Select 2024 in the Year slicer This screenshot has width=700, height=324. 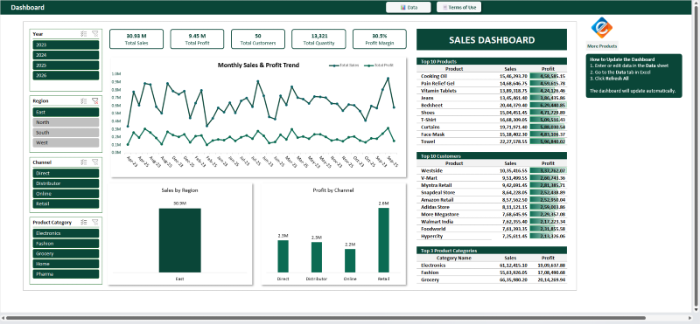pyautogui.click(x=66, y=55)
